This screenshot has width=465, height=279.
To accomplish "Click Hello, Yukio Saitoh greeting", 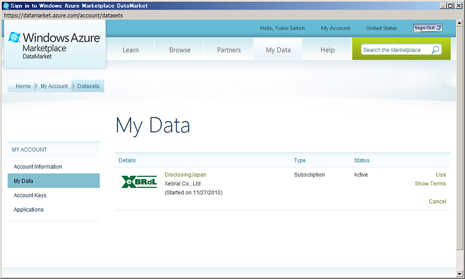I will coord(283,28).
